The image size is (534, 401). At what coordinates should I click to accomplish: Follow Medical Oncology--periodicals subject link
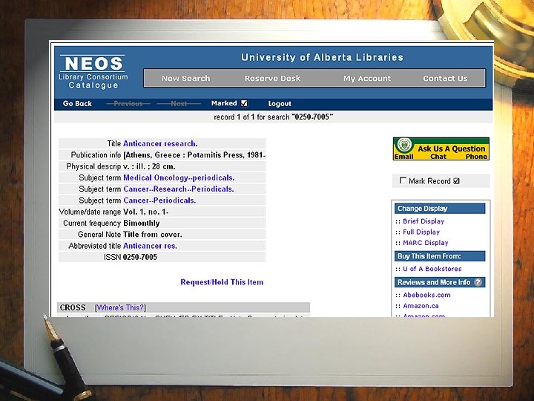pos(179,177)
